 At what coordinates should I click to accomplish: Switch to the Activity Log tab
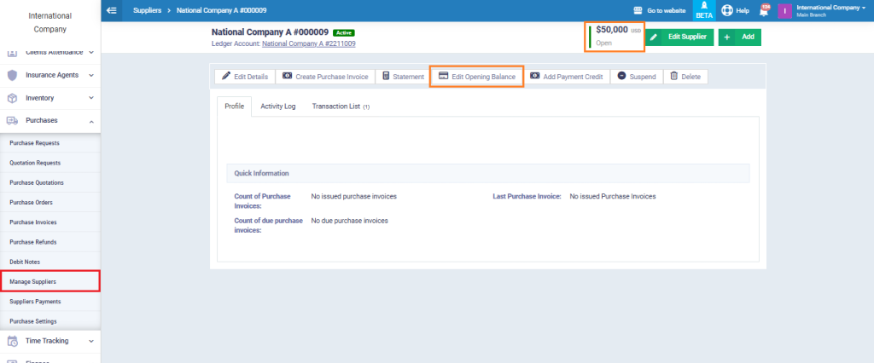tap(278, 107)
